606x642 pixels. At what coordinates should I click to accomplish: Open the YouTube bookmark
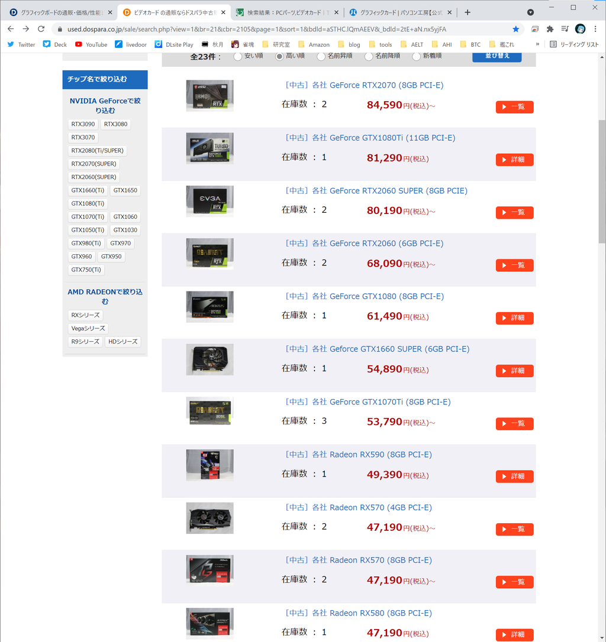pos(91,44)
